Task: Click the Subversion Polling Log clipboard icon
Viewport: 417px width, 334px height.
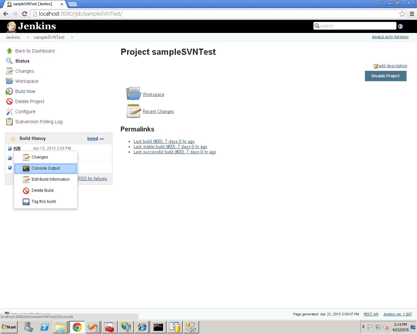Action: click(x=9, y=122)
